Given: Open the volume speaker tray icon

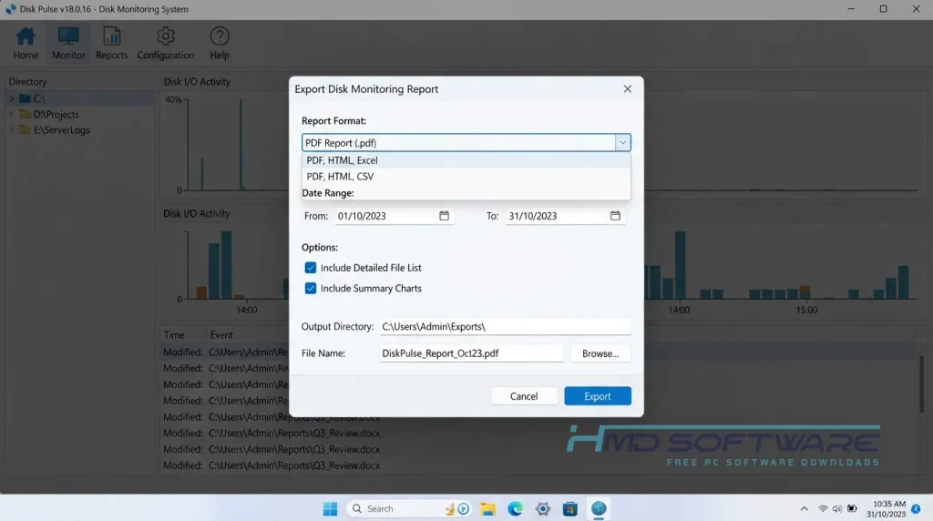Looking at the screenshot, I should 837,508.
